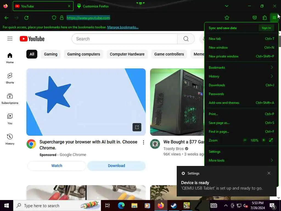Open Settings in Firefox menu
The height and width of the screenshot is (211, 281).
coord(241,152)
